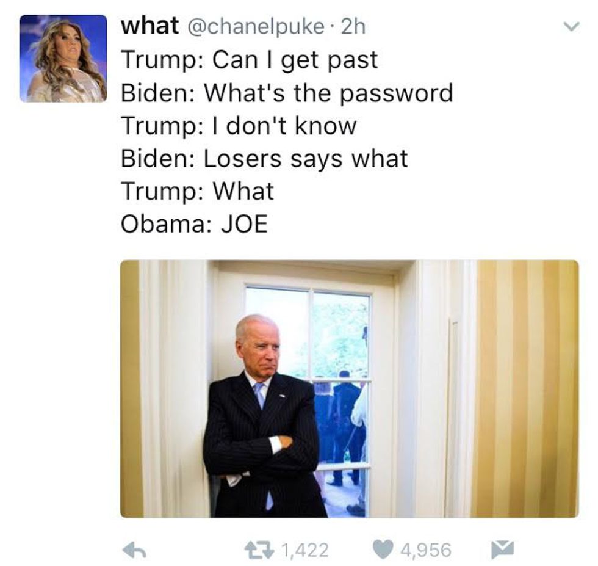
Task: Select the line "Trump: Can I get past"
Action: [250, 60]
